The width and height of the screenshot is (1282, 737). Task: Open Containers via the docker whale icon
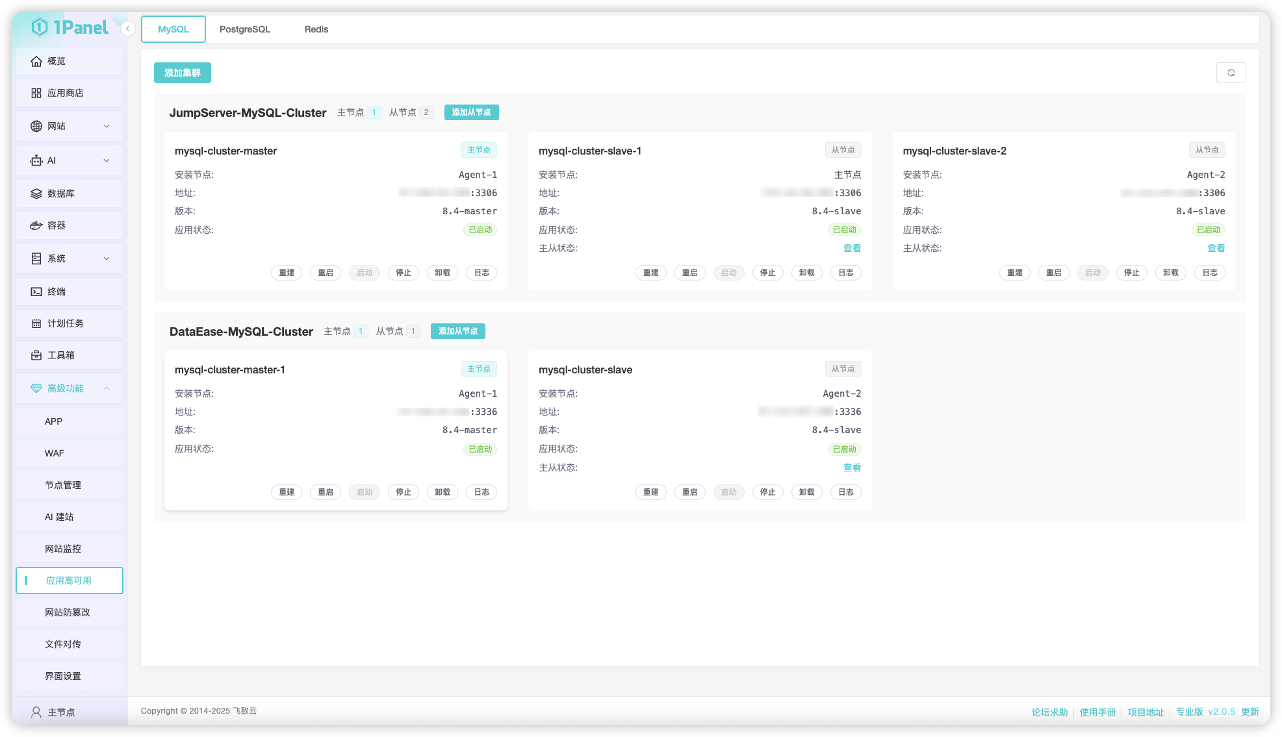[36, 225]
